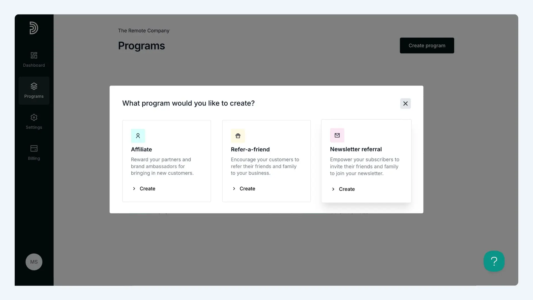Close the program type dialog

(x=405, y=104)
